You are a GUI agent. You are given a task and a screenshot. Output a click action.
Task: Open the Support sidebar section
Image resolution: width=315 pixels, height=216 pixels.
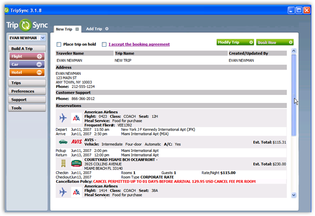click(27, 100)
